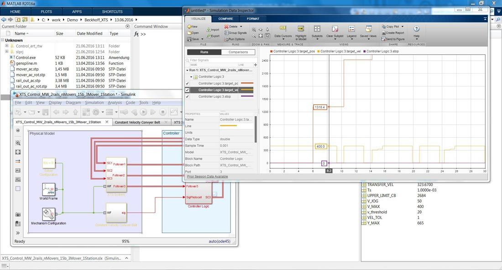
Task: Open the Simulation menu in Simulink
Action: coord(94,102)
